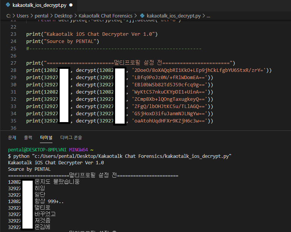Click the terminal output 일단

coord(40,195)
